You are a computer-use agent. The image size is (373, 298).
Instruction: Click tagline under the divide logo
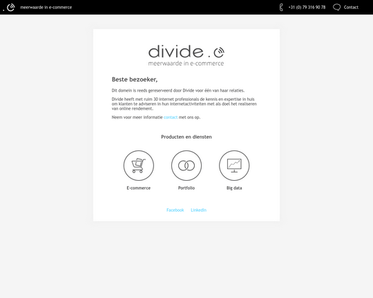(x=186, y=63)
